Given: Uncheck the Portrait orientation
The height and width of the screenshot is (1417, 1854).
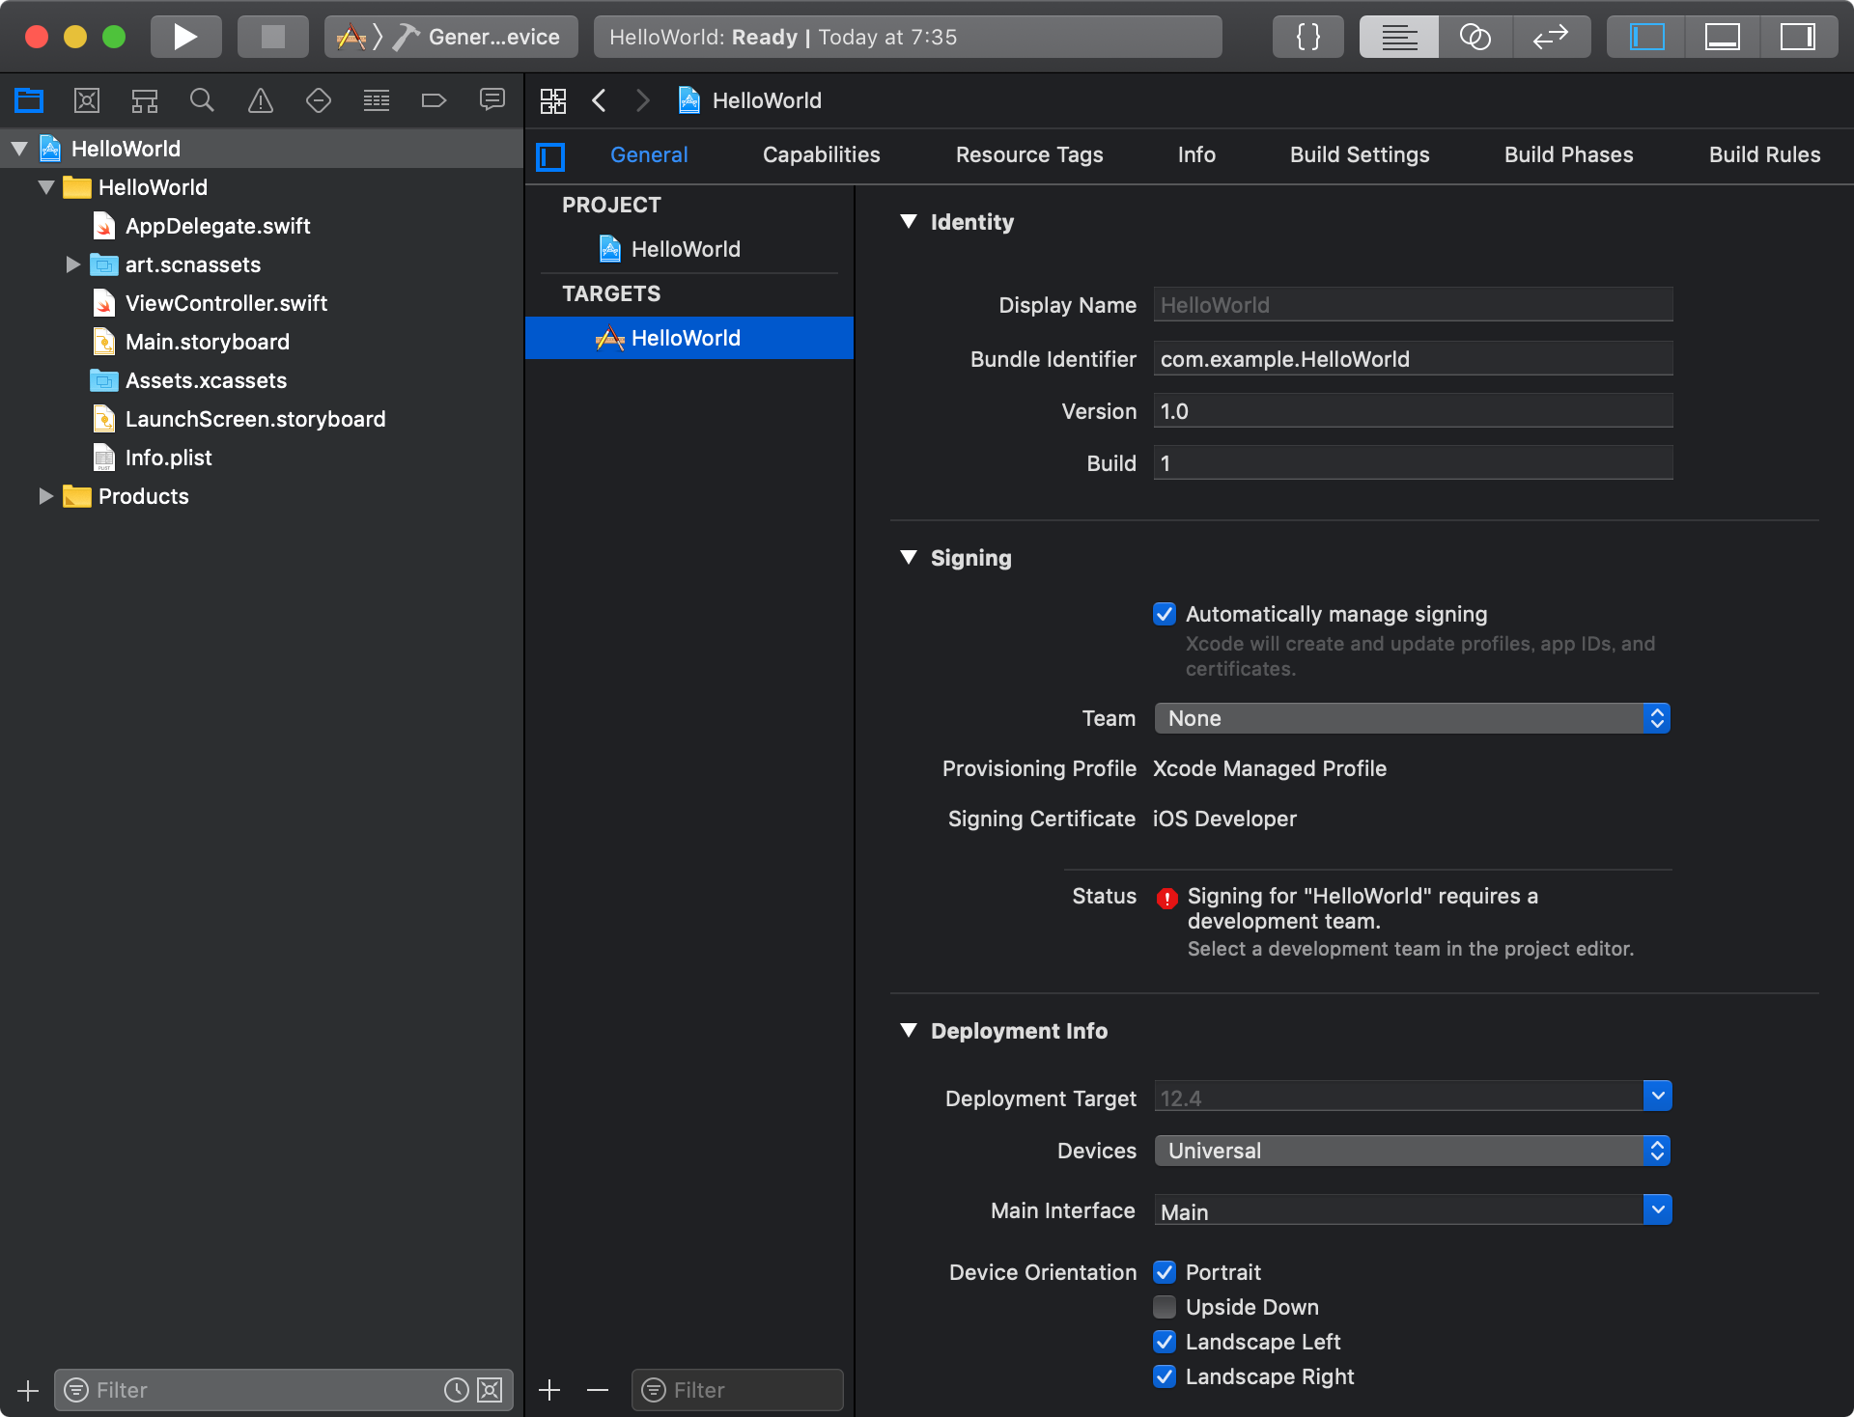Looking at the screenshot, I should pos(1165,1272).
